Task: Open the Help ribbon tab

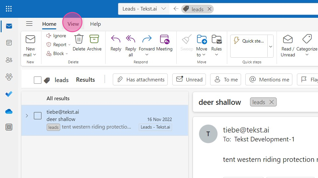Action: point(95,24)
